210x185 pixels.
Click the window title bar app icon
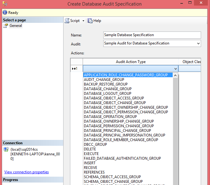point(5,4)
